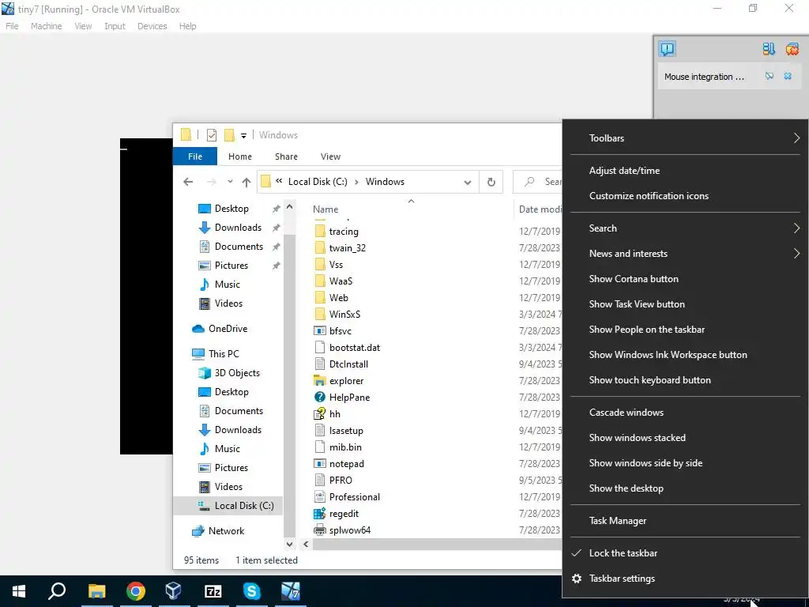Image resolution: width=809 pixels, height=607 pixels.
Task: Click the notification sort order icon
Action: [769, 49]
